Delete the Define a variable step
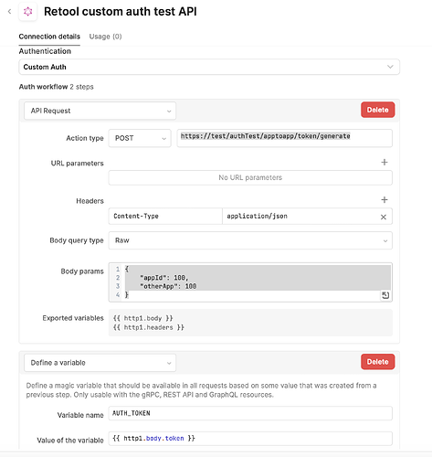Screen dimensions: 432x457 click(x=377, y=362)
